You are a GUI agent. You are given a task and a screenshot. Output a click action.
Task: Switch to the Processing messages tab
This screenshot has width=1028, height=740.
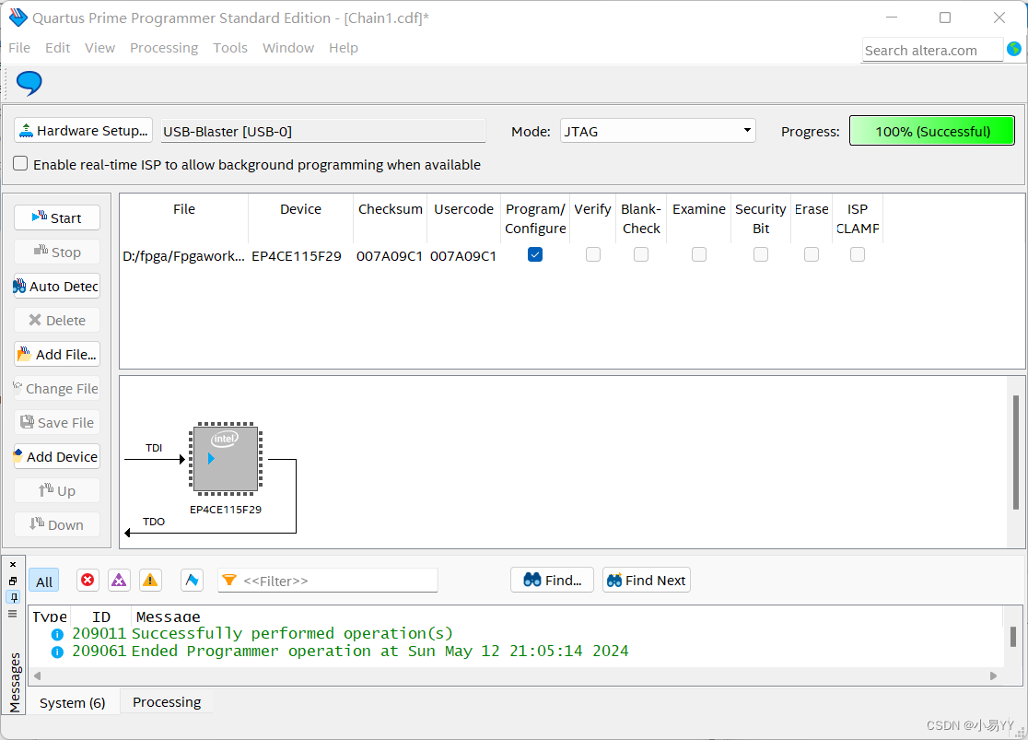pyautogui.click(x=167, y=702)
